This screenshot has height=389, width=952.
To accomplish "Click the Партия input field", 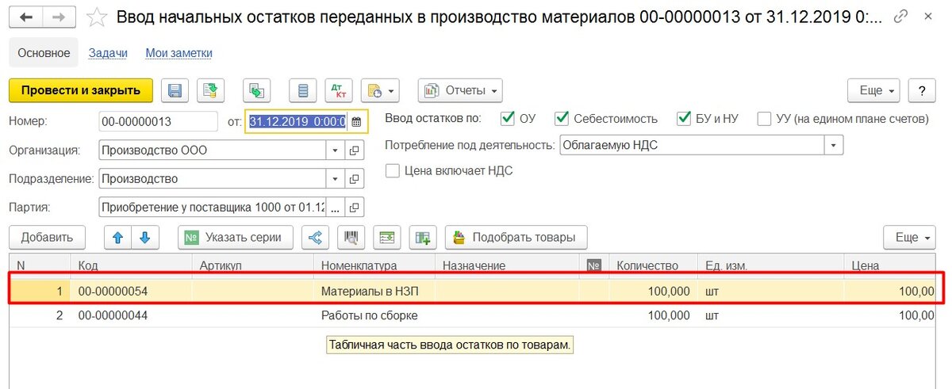I will pos(213,208).
